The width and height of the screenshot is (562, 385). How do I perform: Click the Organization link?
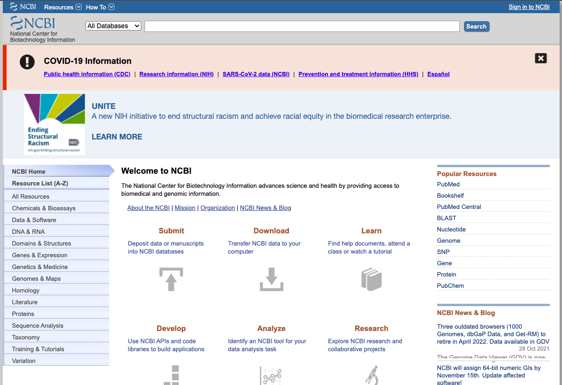[218, 208]
